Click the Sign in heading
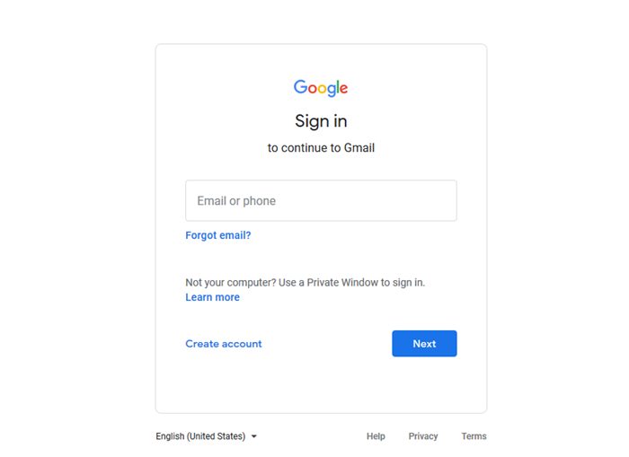 [x=321, y=121]
